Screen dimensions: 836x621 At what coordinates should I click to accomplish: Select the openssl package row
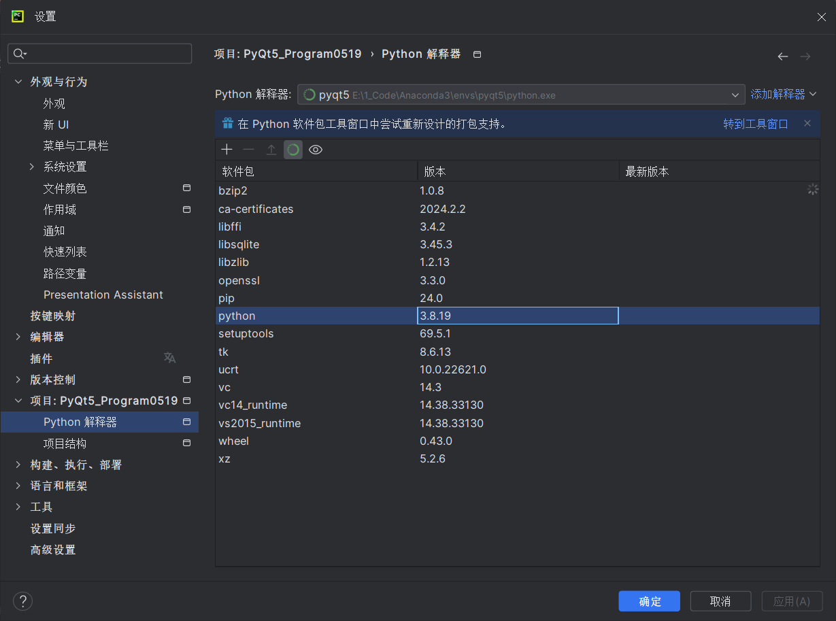518,280
